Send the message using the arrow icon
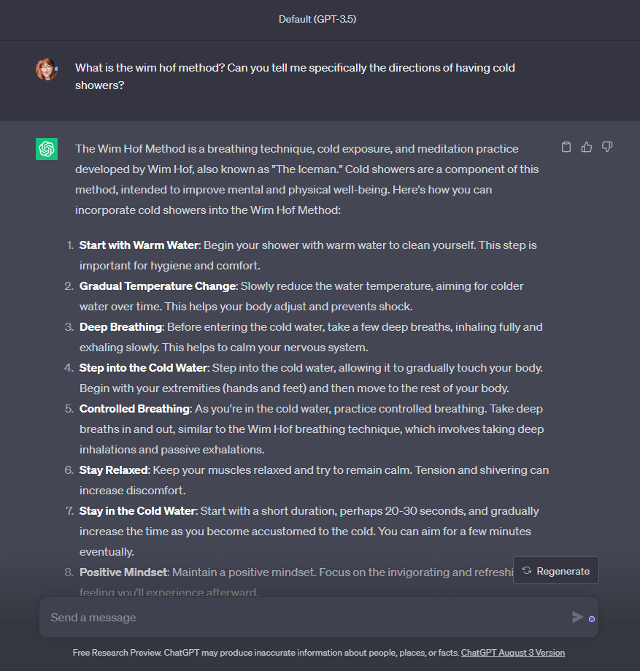 point(577,617)
